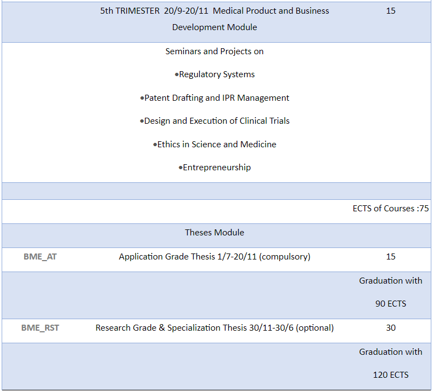433x392 pixels.
Task: Click Research Grade & Specialization Thesis title
Action: [x=214, y=328]
